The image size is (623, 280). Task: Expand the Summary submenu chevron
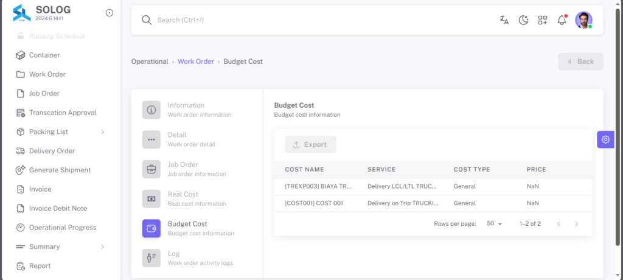point(102,247)
